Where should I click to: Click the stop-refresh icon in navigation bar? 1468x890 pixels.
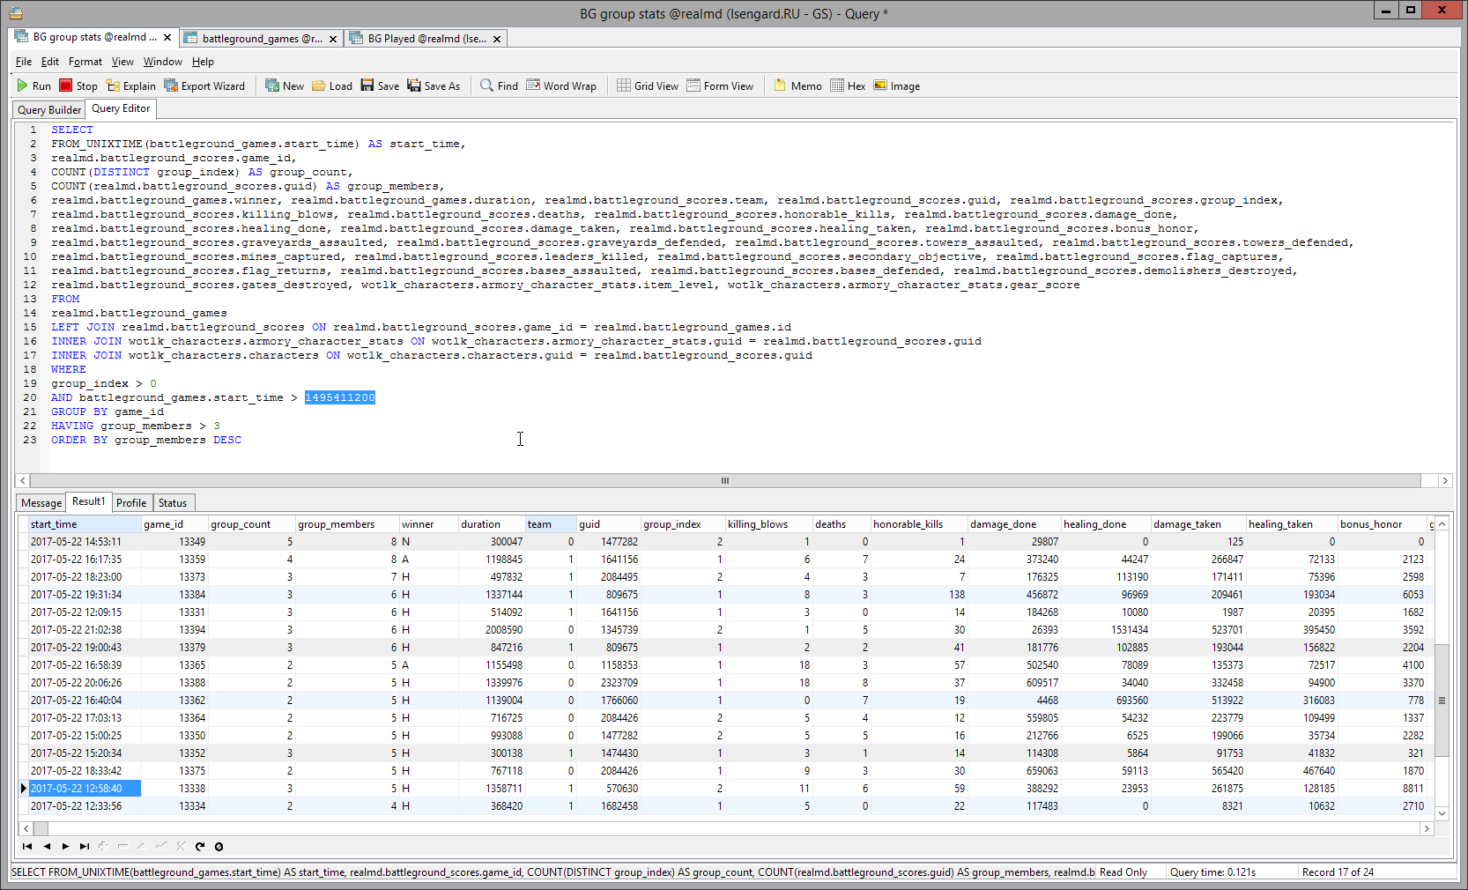point(219,846)
